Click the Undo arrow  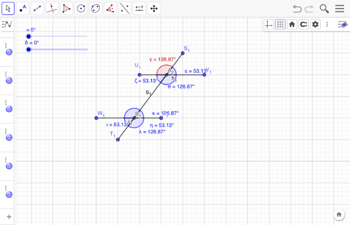[297, 9]
